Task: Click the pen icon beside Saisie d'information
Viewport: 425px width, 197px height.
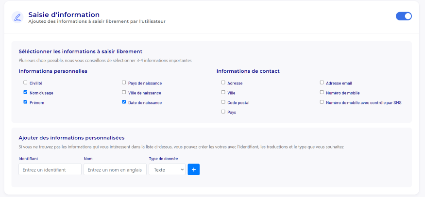Action: (x=17, y=17)
